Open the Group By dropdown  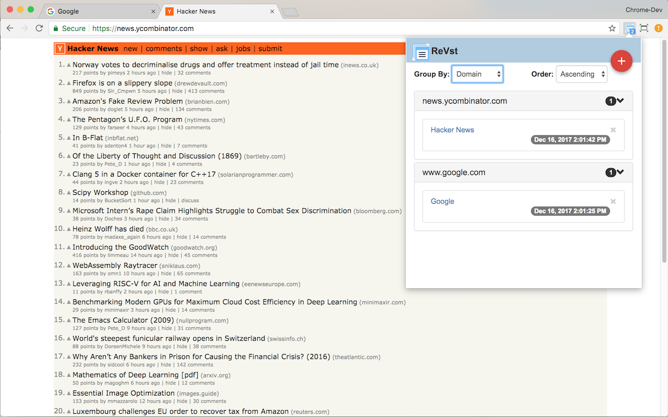pyautogui.click(x=477, y=74)
